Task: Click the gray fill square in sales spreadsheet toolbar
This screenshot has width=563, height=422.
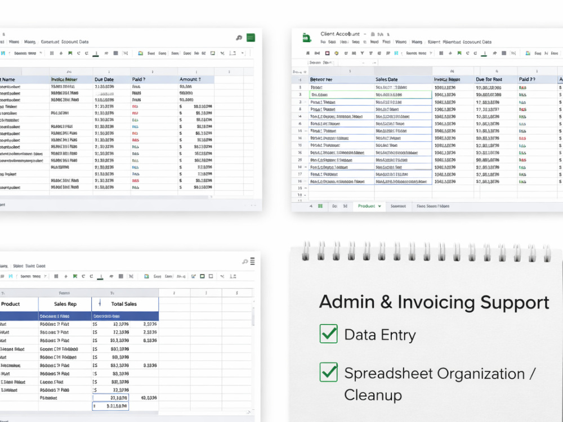Action: [x=121, y=276]
